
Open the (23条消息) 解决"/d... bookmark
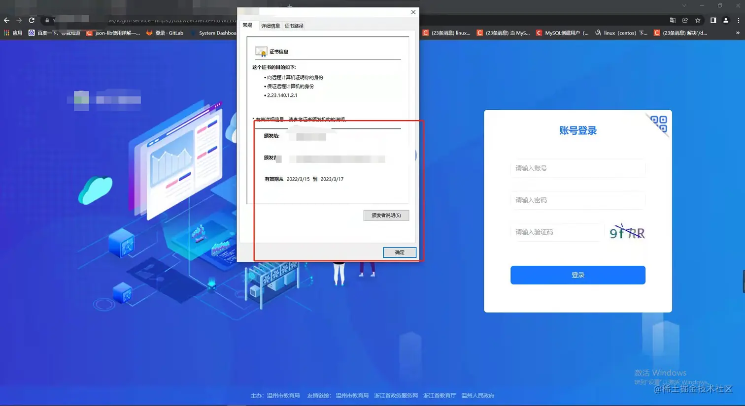click(680, 33)
